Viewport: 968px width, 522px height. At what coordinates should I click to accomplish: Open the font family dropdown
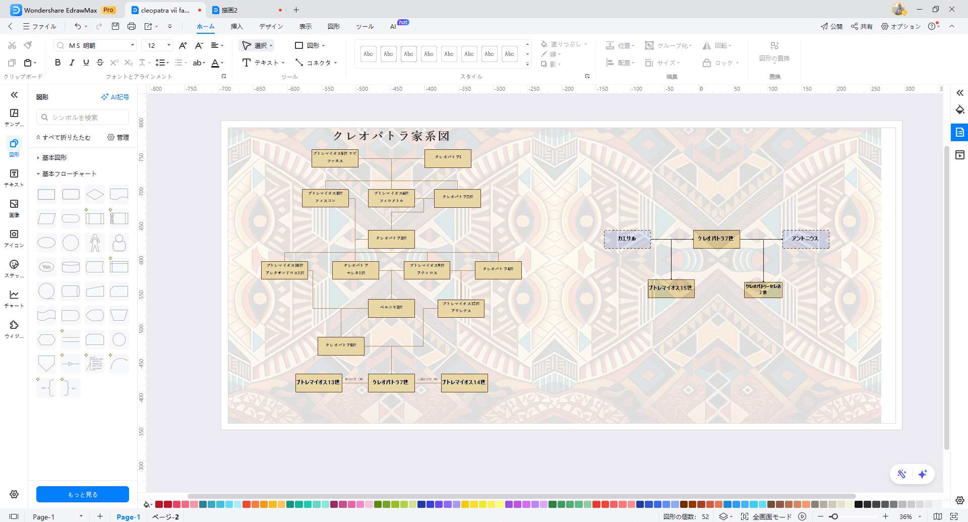(x=132, y=45)
